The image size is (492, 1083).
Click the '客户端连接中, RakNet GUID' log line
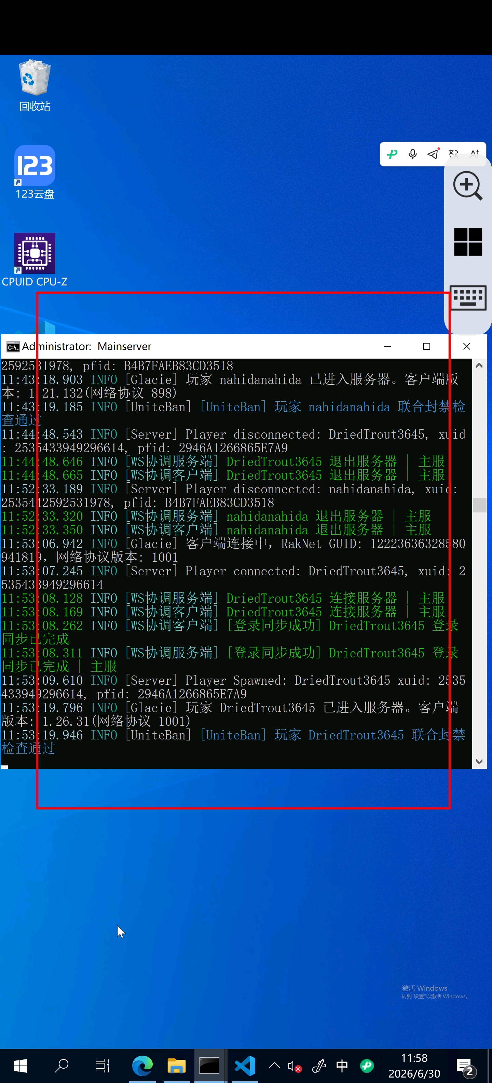pos(234,550)
